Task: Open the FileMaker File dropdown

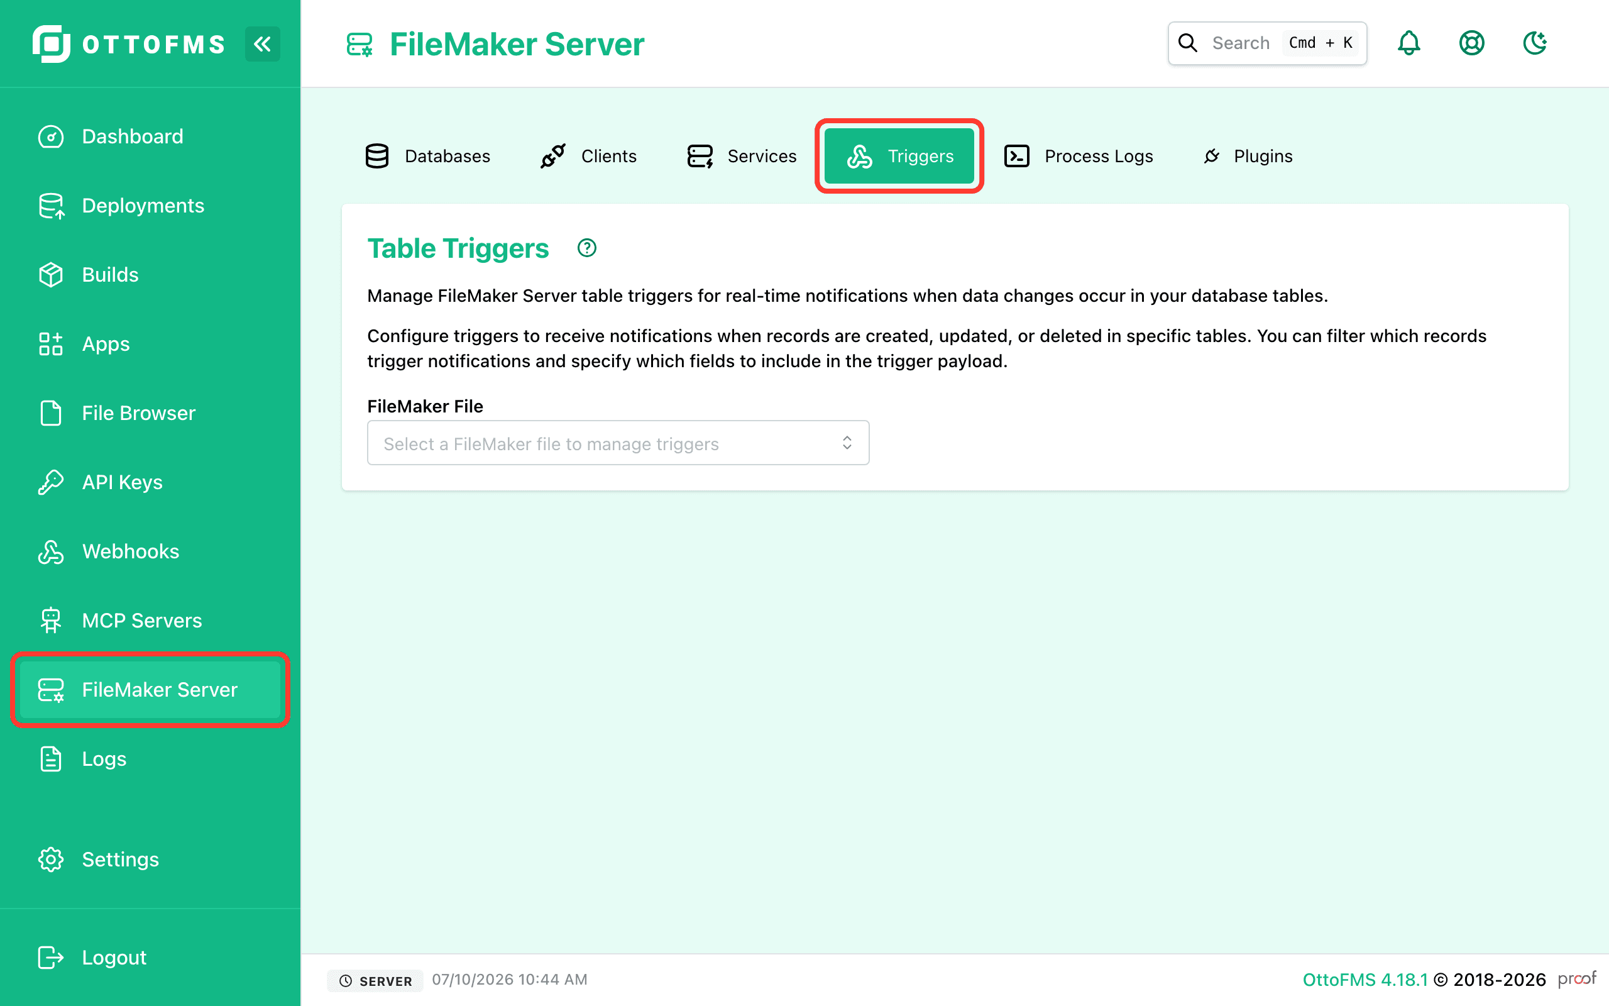Action: (x=618, y=443)
